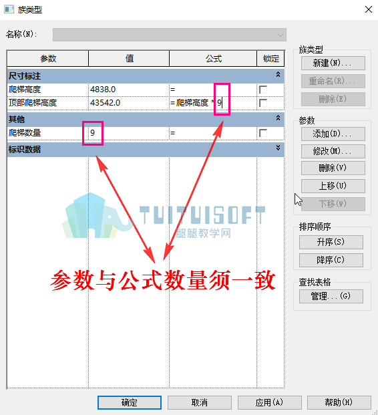Viewport: 378px width, 415px height.
Task: Move parameter up with 上移(U)
Action: [x=333, y=186]
